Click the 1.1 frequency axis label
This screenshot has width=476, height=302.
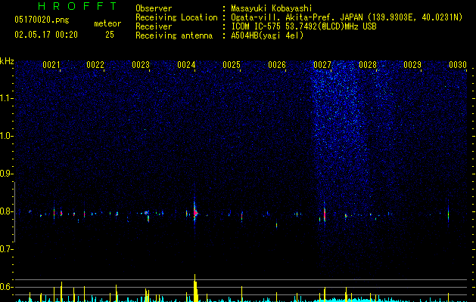tap(6, 98)
